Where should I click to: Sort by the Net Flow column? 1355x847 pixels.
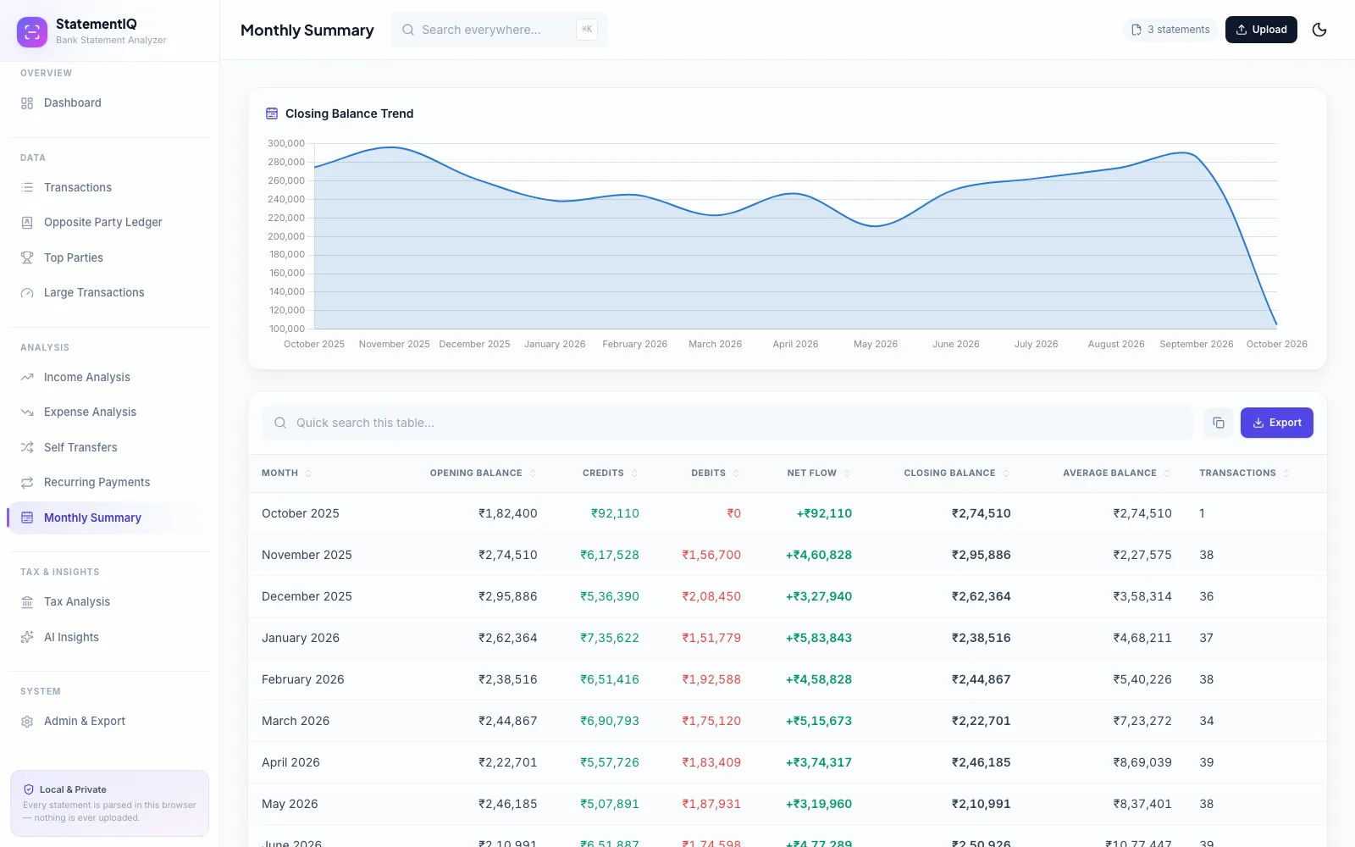pyautogui.click(x=819, y=473)
